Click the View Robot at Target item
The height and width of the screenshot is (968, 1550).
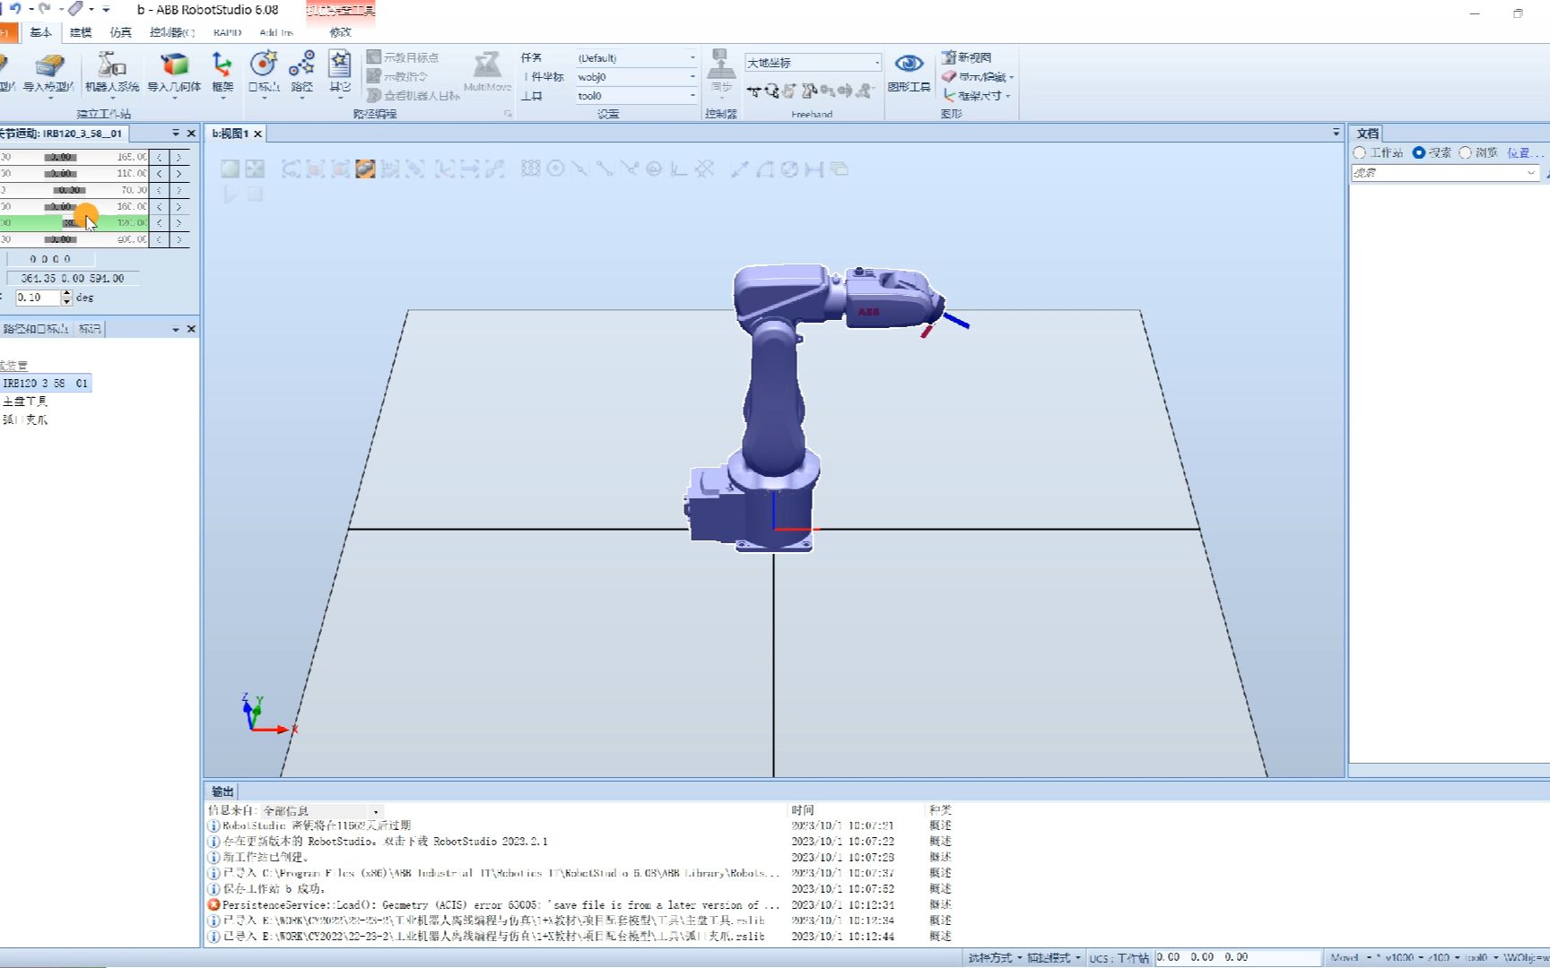[414, 95]
